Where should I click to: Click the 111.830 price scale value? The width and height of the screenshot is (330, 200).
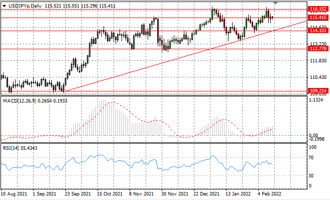point(318,61)
